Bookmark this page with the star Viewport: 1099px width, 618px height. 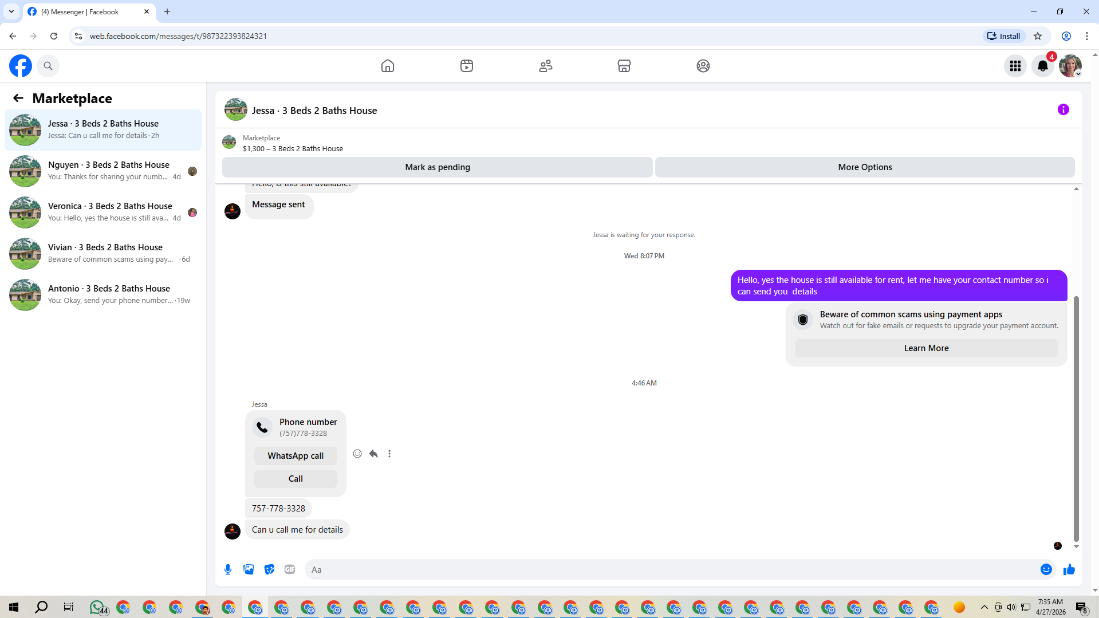[x=1038, y=36]
